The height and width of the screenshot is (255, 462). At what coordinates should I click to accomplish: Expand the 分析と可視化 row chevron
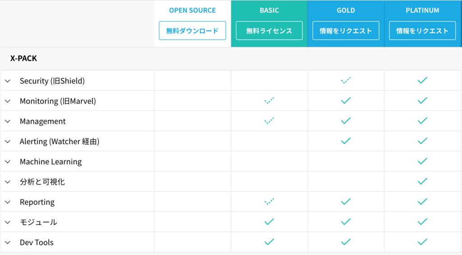pos(8,182)
